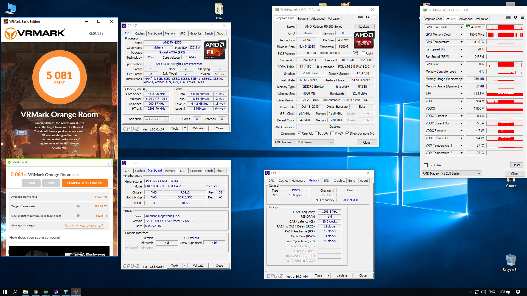Click the question mark help icon beside Valid score
This screenshot has height=296, width=527.
109,163
